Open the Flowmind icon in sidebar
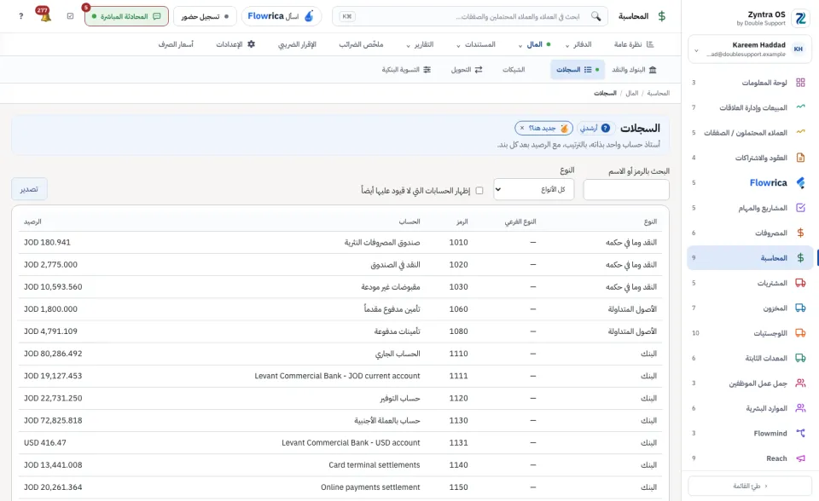The image size is (819, 501). click(800, 433)
